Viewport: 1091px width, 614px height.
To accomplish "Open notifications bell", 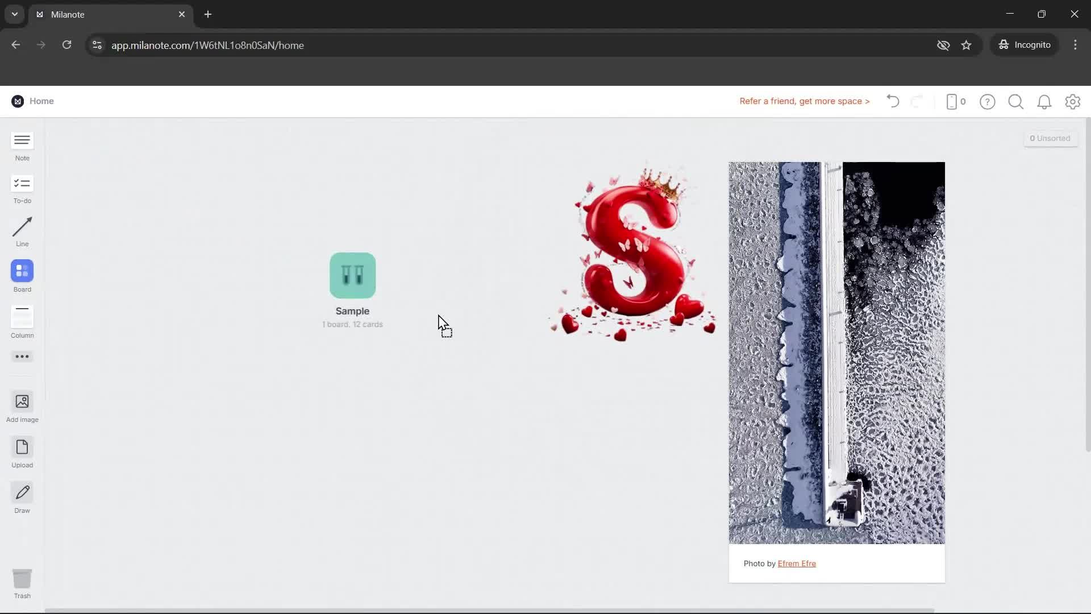I will tap(1044, 102).
